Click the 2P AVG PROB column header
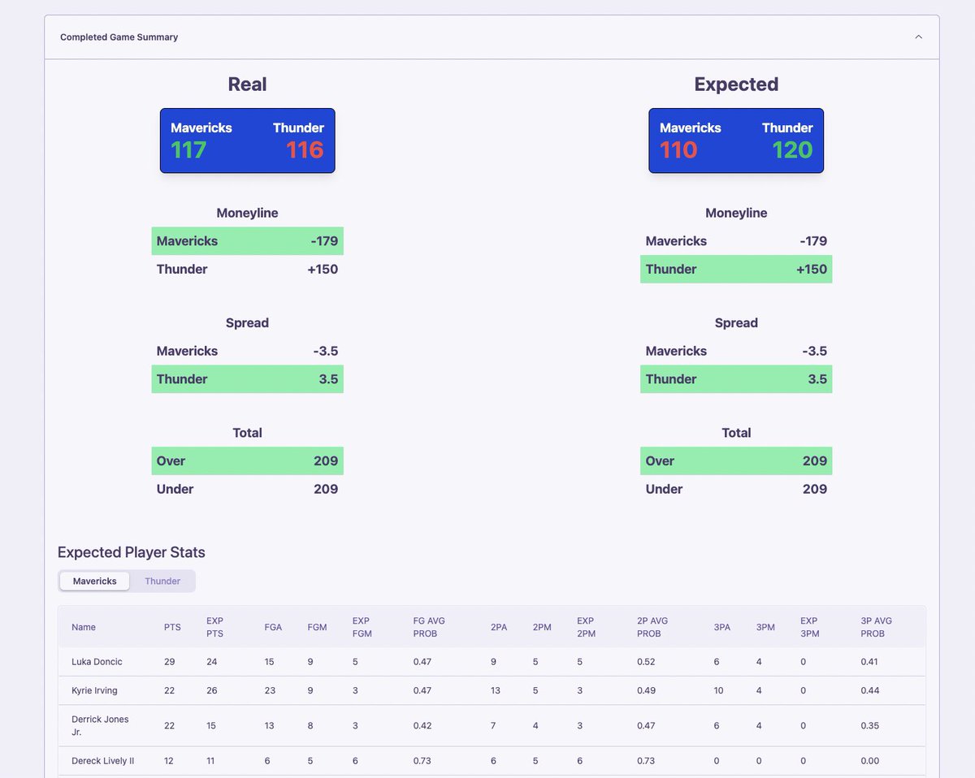The width and height of the screenshot is (975, 778). pyautogui.click(x=653, y=627)
